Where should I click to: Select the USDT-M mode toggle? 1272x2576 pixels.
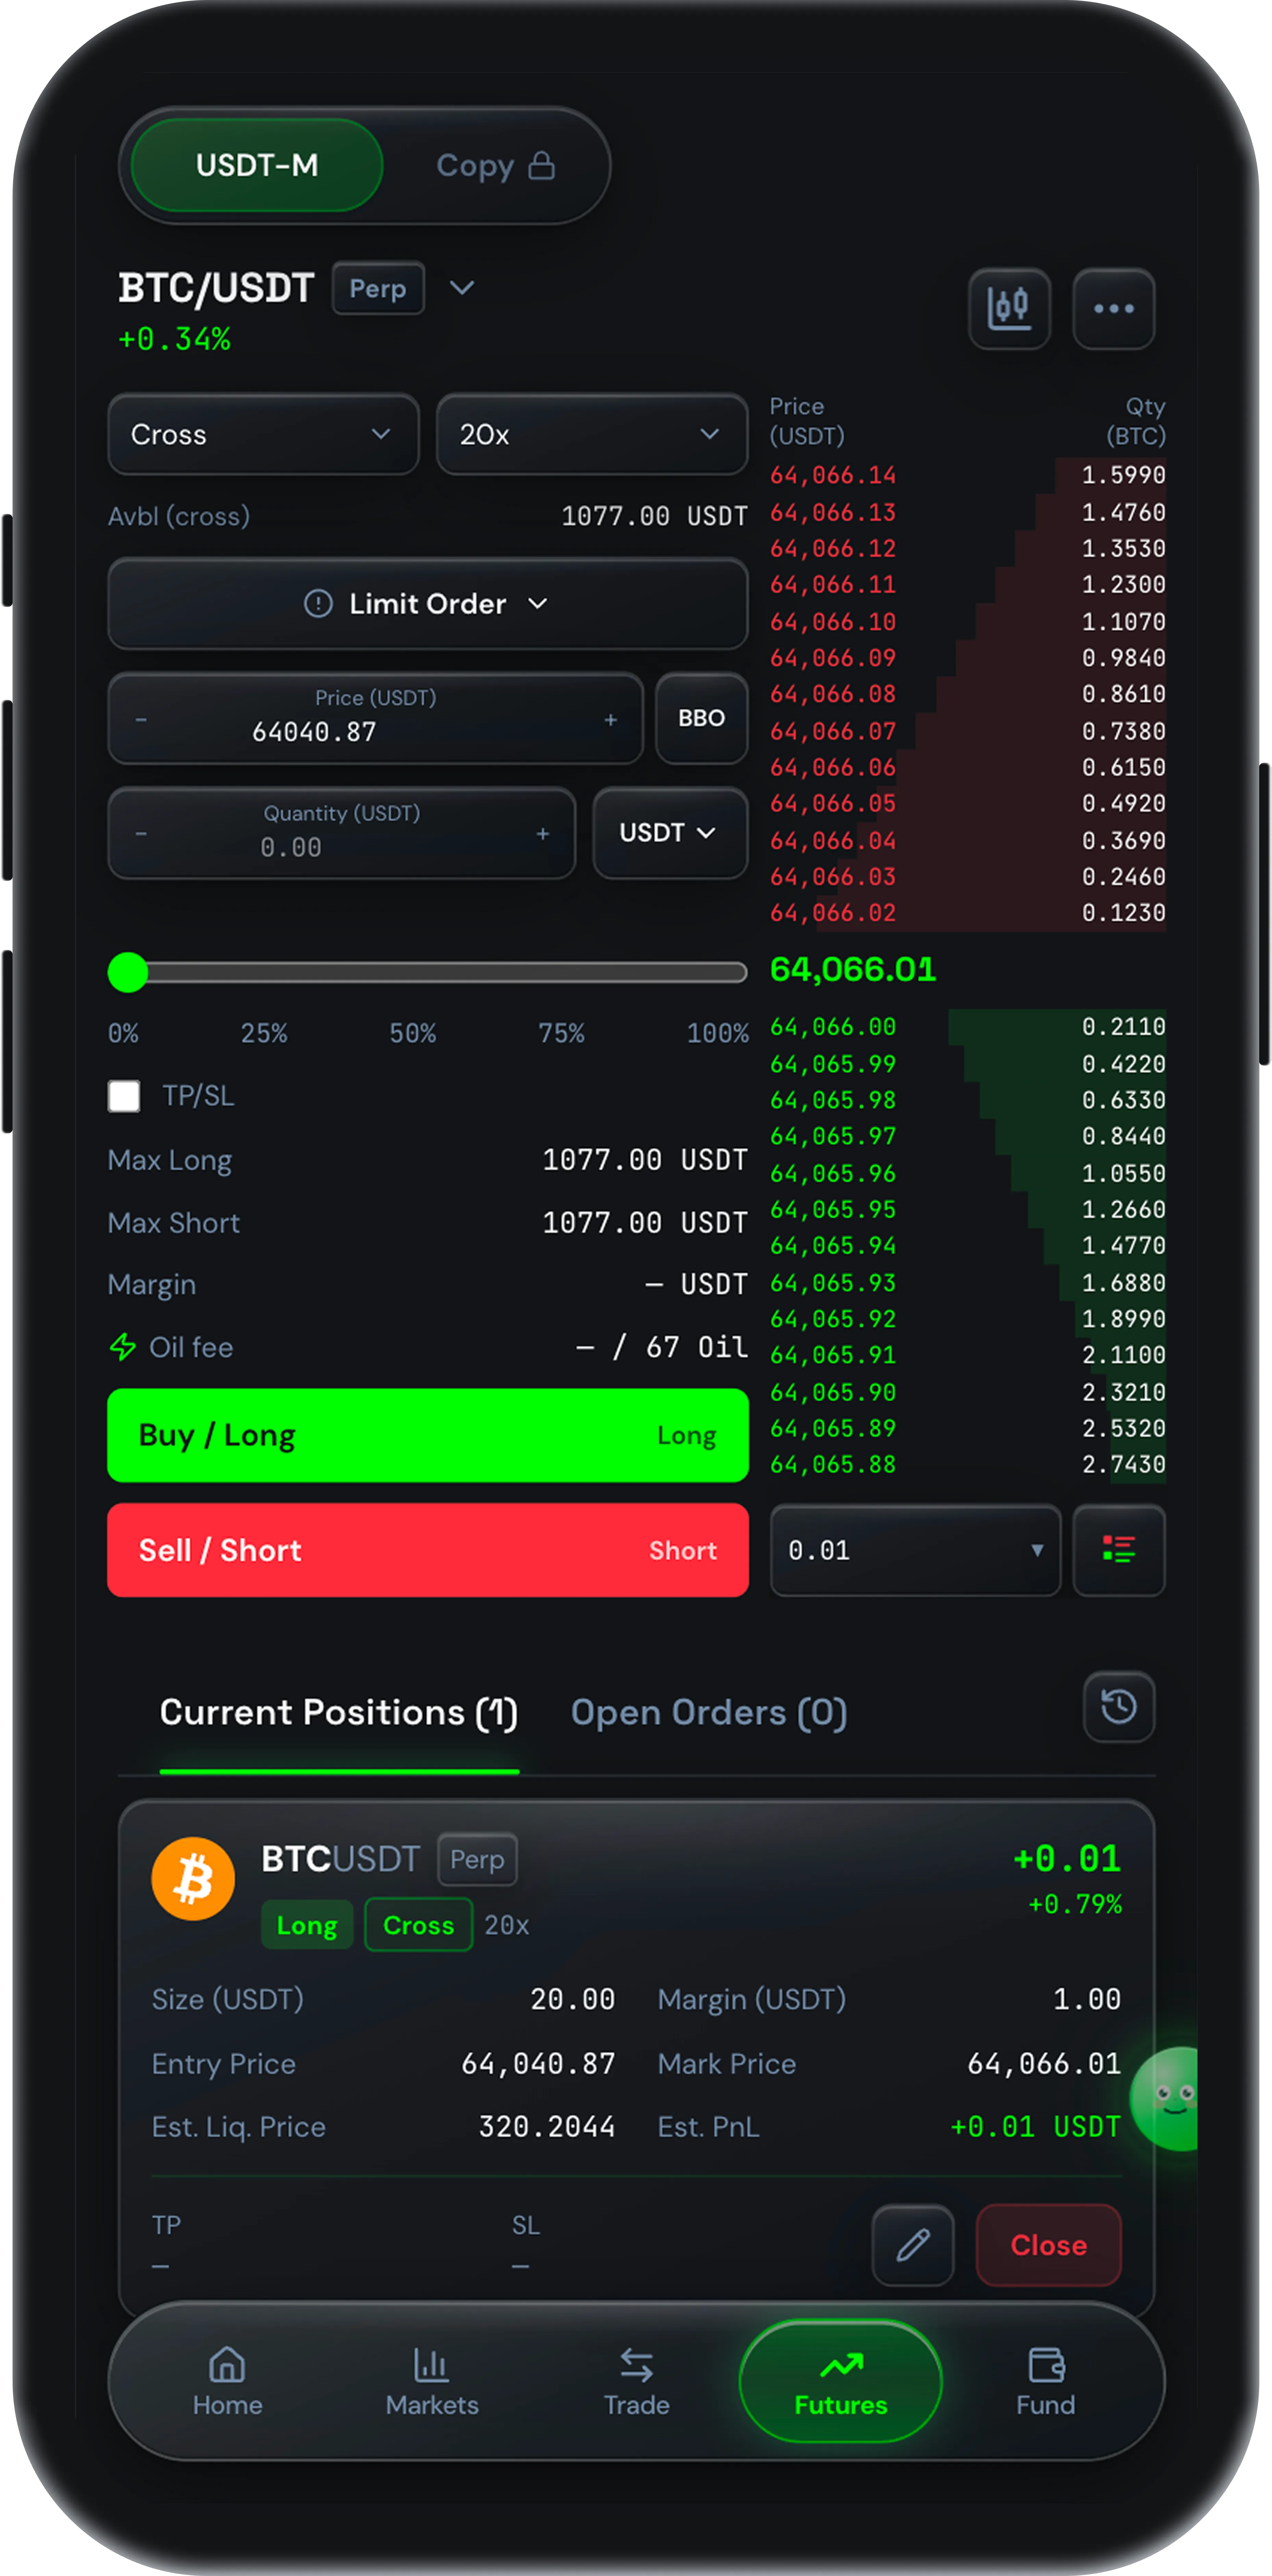pyautogui.click(x=257, y=165)
